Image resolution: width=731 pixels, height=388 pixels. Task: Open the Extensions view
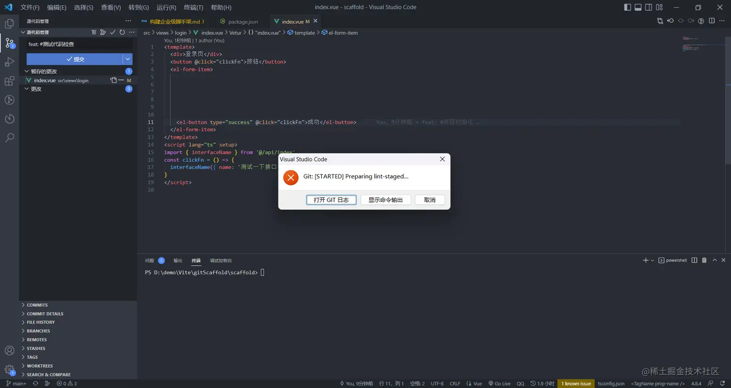click(x=9, y=81)
